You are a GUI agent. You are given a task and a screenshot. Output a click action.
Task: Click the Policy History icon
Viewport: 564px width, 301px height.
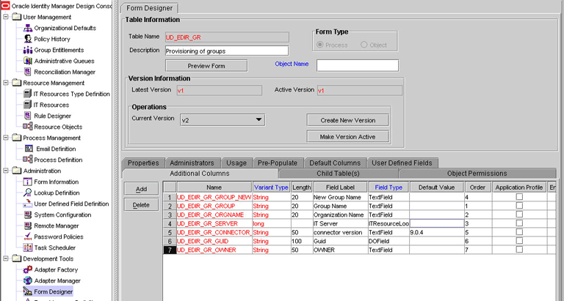pos(28,39)
